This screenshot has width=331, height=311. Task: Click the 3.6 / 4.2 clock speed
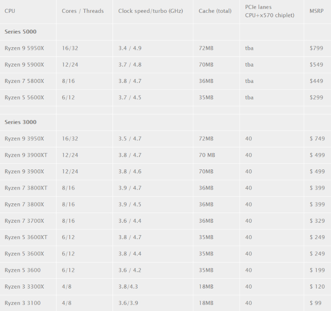click(130, 270)
